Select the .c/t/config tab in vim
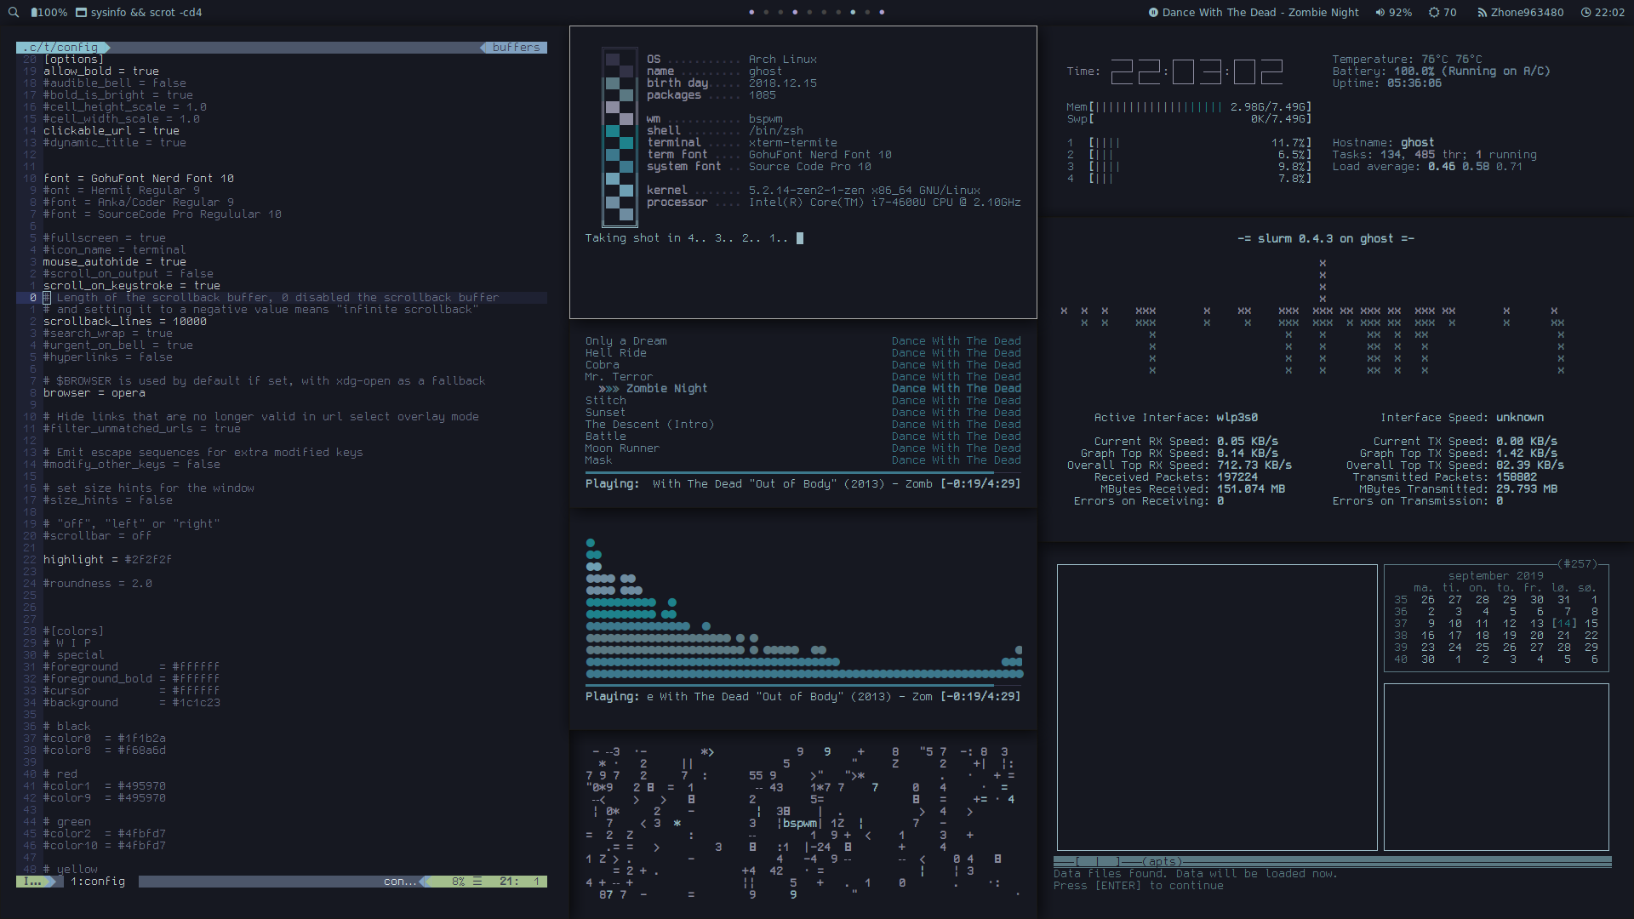The image size is (1634, 919). pos(61,48)
